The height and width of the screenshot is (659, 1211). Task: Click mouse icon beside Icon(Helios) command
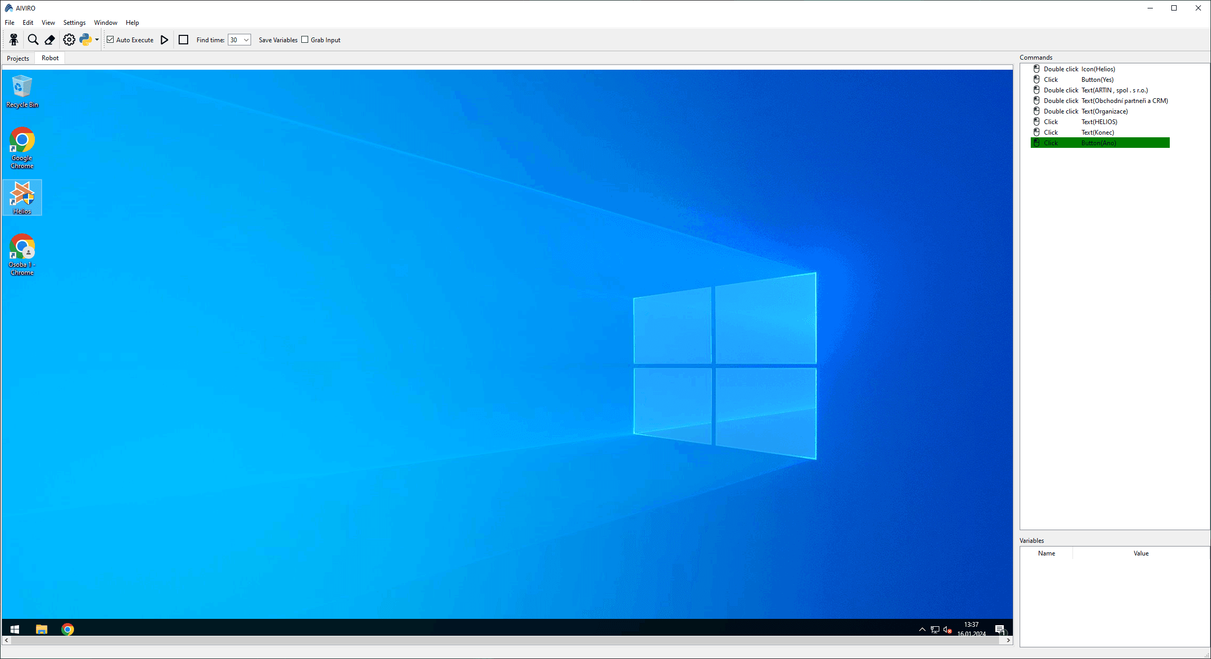click(1037, 69)
